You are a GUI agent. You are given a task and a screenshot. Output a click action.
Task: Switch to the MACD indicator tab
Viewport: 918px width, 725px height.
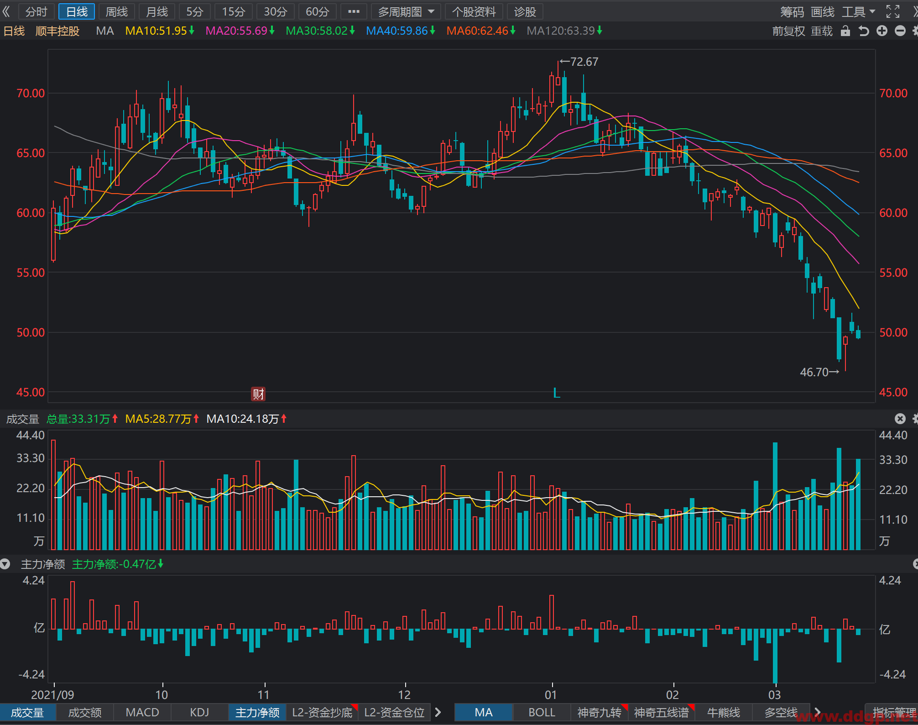142,713
